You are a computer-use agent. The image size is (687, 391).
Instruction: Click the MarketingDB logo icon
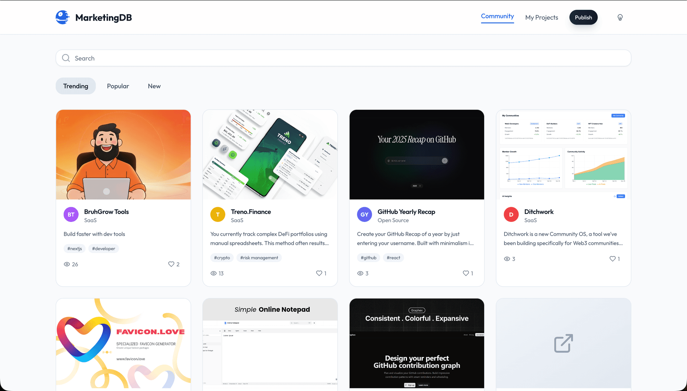pyautogui.click(x=62, y=17)
